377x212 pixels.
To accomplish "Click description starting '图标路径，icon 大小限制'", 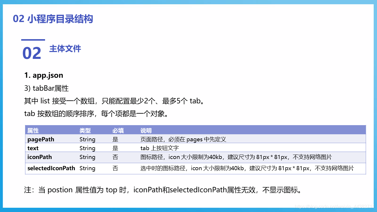I will pos(236,157).
